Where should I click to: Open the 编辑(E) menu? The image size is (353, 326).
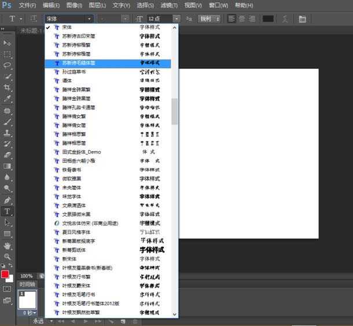tap(51, 5)
